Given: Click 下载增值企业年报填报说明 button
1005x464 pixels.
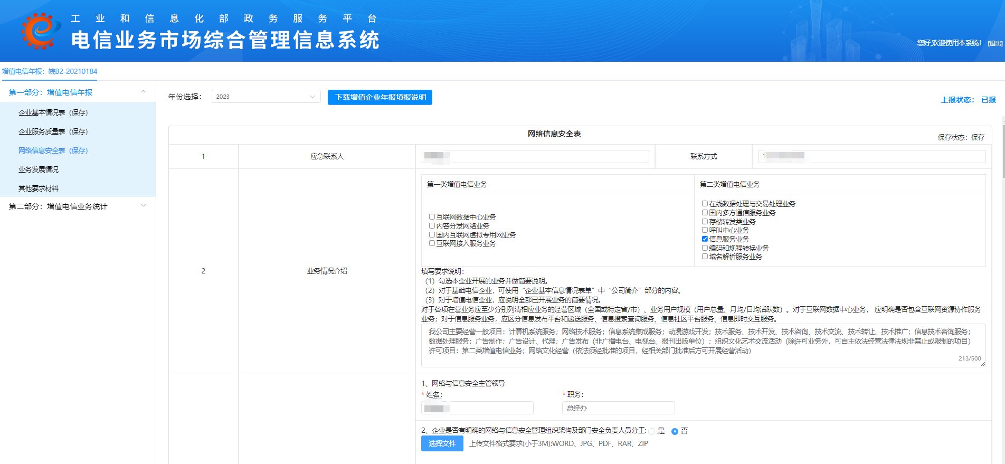Looking at the screenshot, I should (380, 97).
